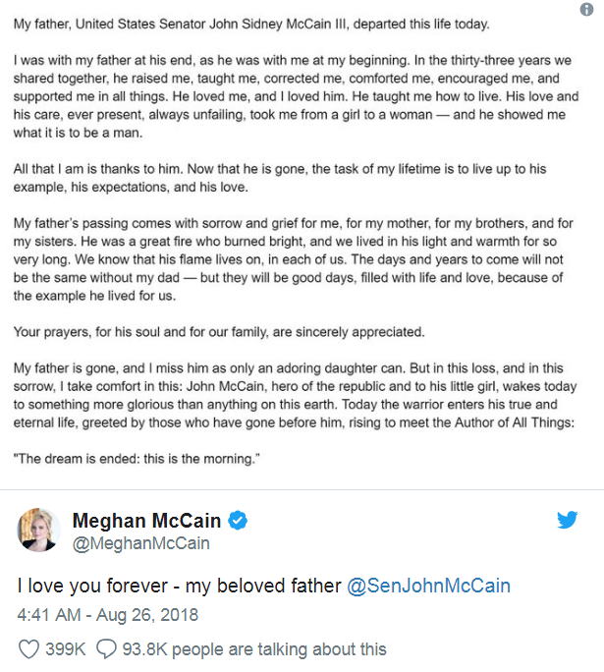Like the tweet with the heart icon
The height and width of the screenshot is (672, 604).
click(x=29, y=648)
